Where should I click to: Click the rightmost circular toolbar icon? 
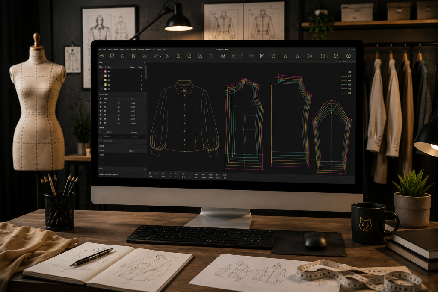[349, 56]
